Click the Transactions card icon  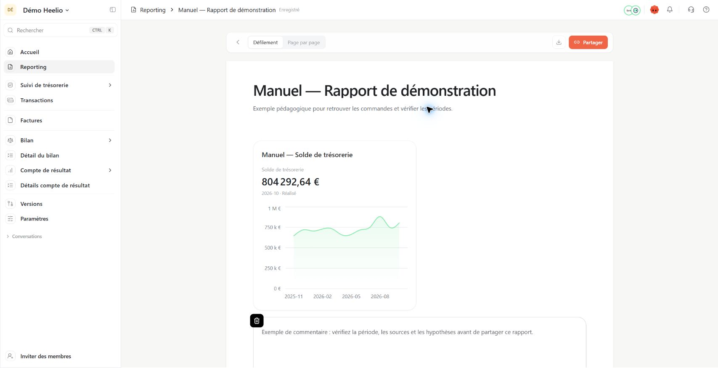[x=11, y=100]
